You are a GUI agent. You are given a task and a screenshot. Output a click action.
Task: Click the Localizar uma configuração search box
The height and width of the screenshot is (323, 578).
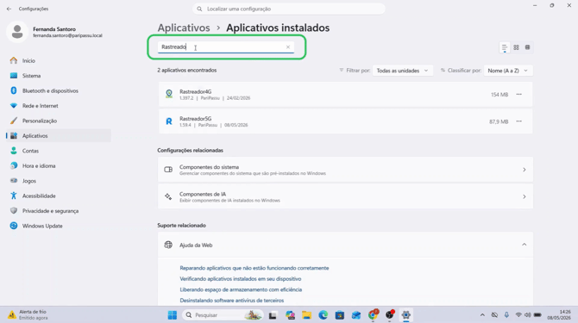coord(289,9)
